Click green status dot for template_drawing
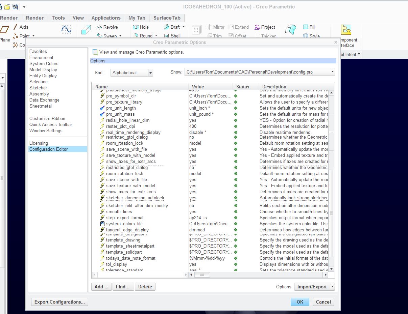 (236, 240)
